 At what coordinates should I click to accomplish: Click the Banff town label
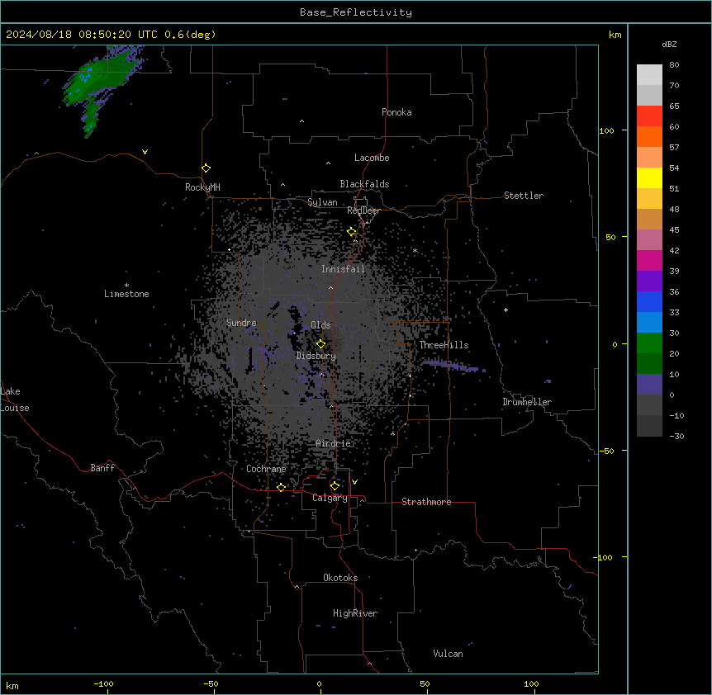102,468
